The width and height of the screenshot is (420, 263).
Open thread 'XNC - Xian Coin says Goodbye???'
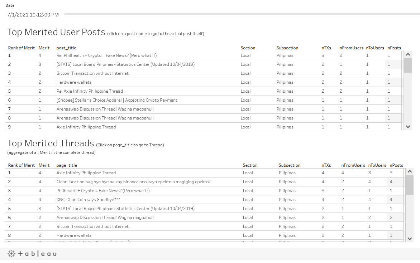88,200
